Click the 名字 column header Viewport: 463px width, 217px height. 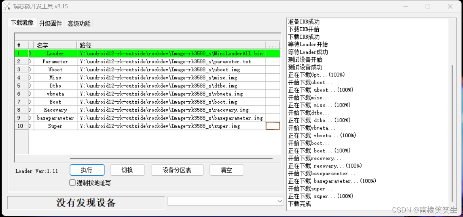coord(55,45)
